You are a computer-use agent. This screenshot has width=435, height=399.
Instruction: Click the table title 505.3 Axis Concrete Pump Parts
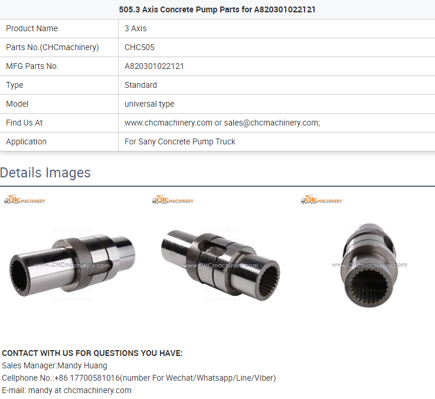pyautogui.click(x=217, y=9)
